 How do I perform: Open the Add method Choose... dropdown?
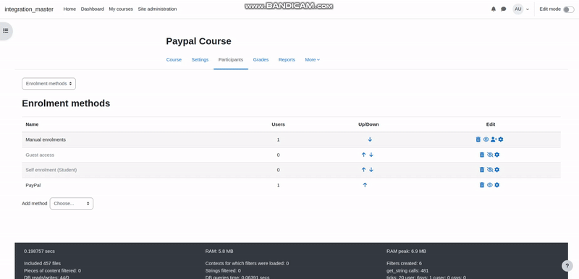pos(72,203)
